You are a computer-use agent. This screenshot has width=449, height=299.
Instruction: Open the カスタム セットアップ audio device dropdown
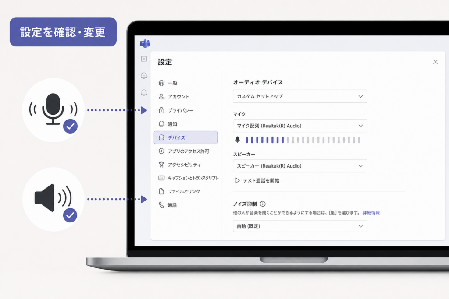coord(300,96)
